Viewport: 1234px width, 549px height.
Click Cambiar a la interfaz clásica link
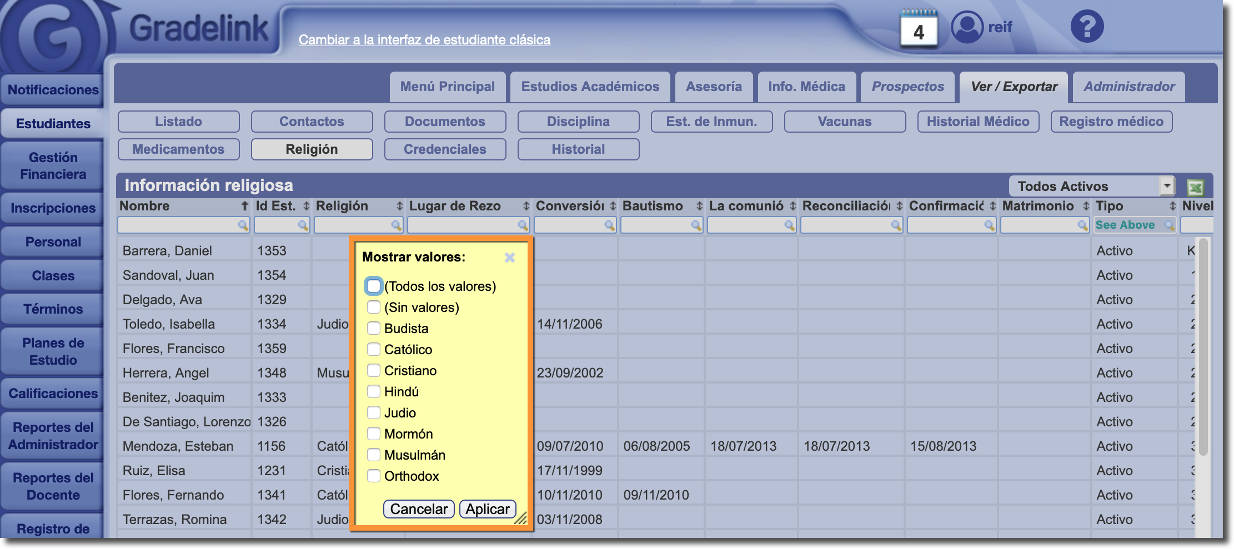[x=424, y=40]
